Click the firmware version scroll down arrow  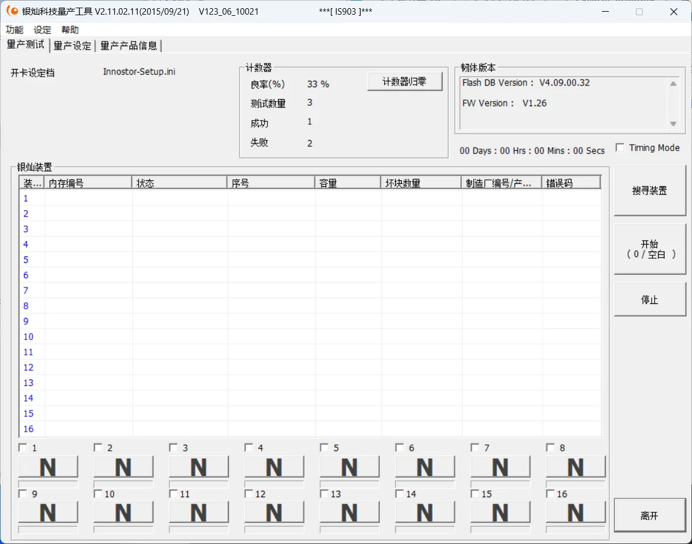[673, 124]
